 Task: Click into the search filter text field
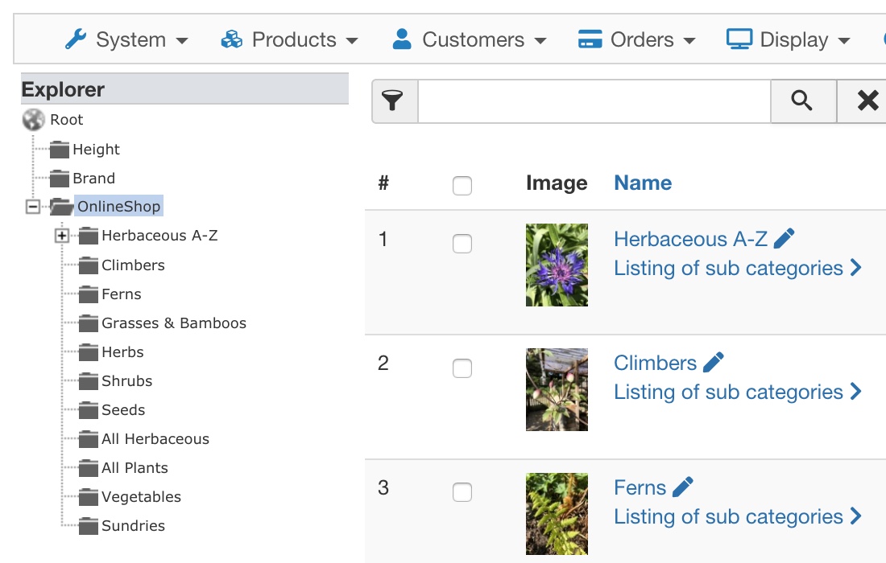click(594, 101)
